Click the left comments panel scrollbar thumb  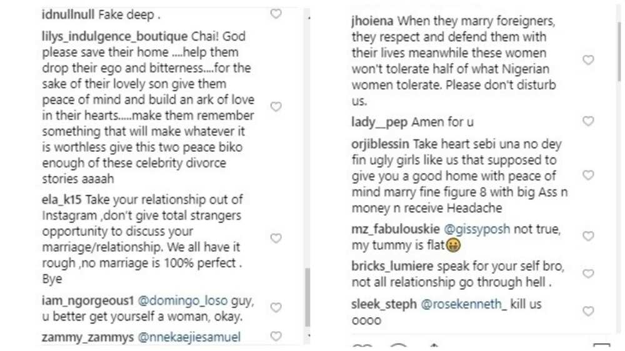tap(307, 297)
